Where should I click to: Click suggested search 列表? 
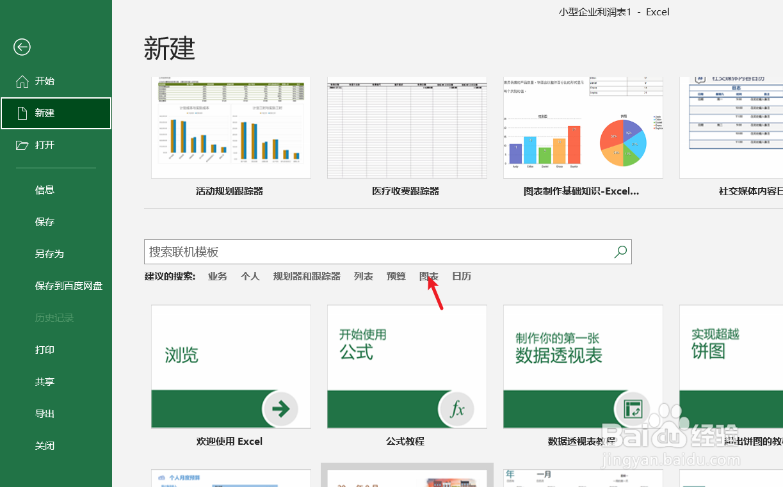click(364, 276)
